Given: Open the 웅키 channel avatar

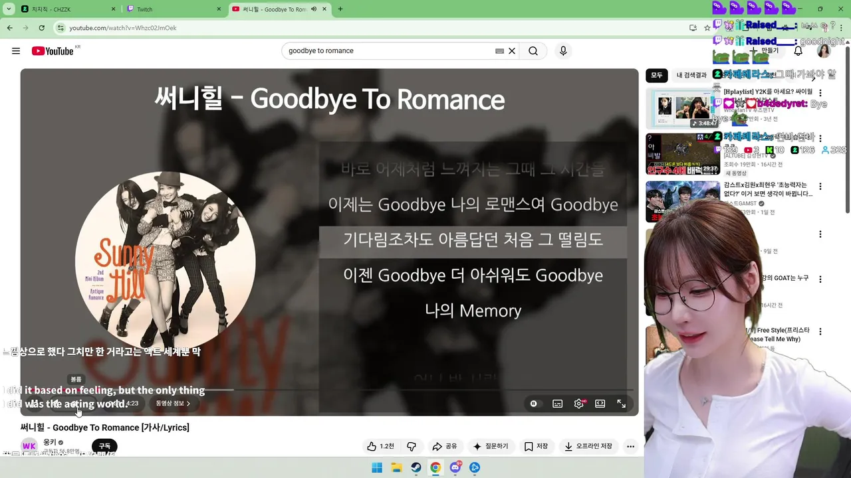Looking at the screenshot, I should click(29, 446).
